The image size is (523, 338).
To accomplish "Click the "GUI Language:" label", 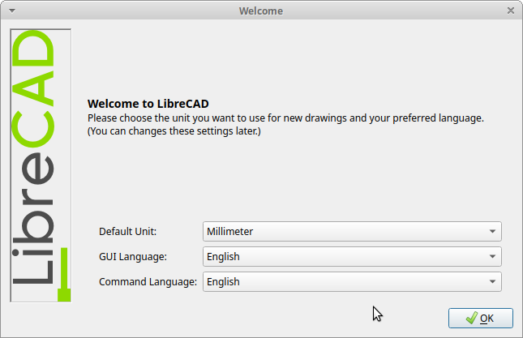I will pyautogui.click(x=132, y=257).
